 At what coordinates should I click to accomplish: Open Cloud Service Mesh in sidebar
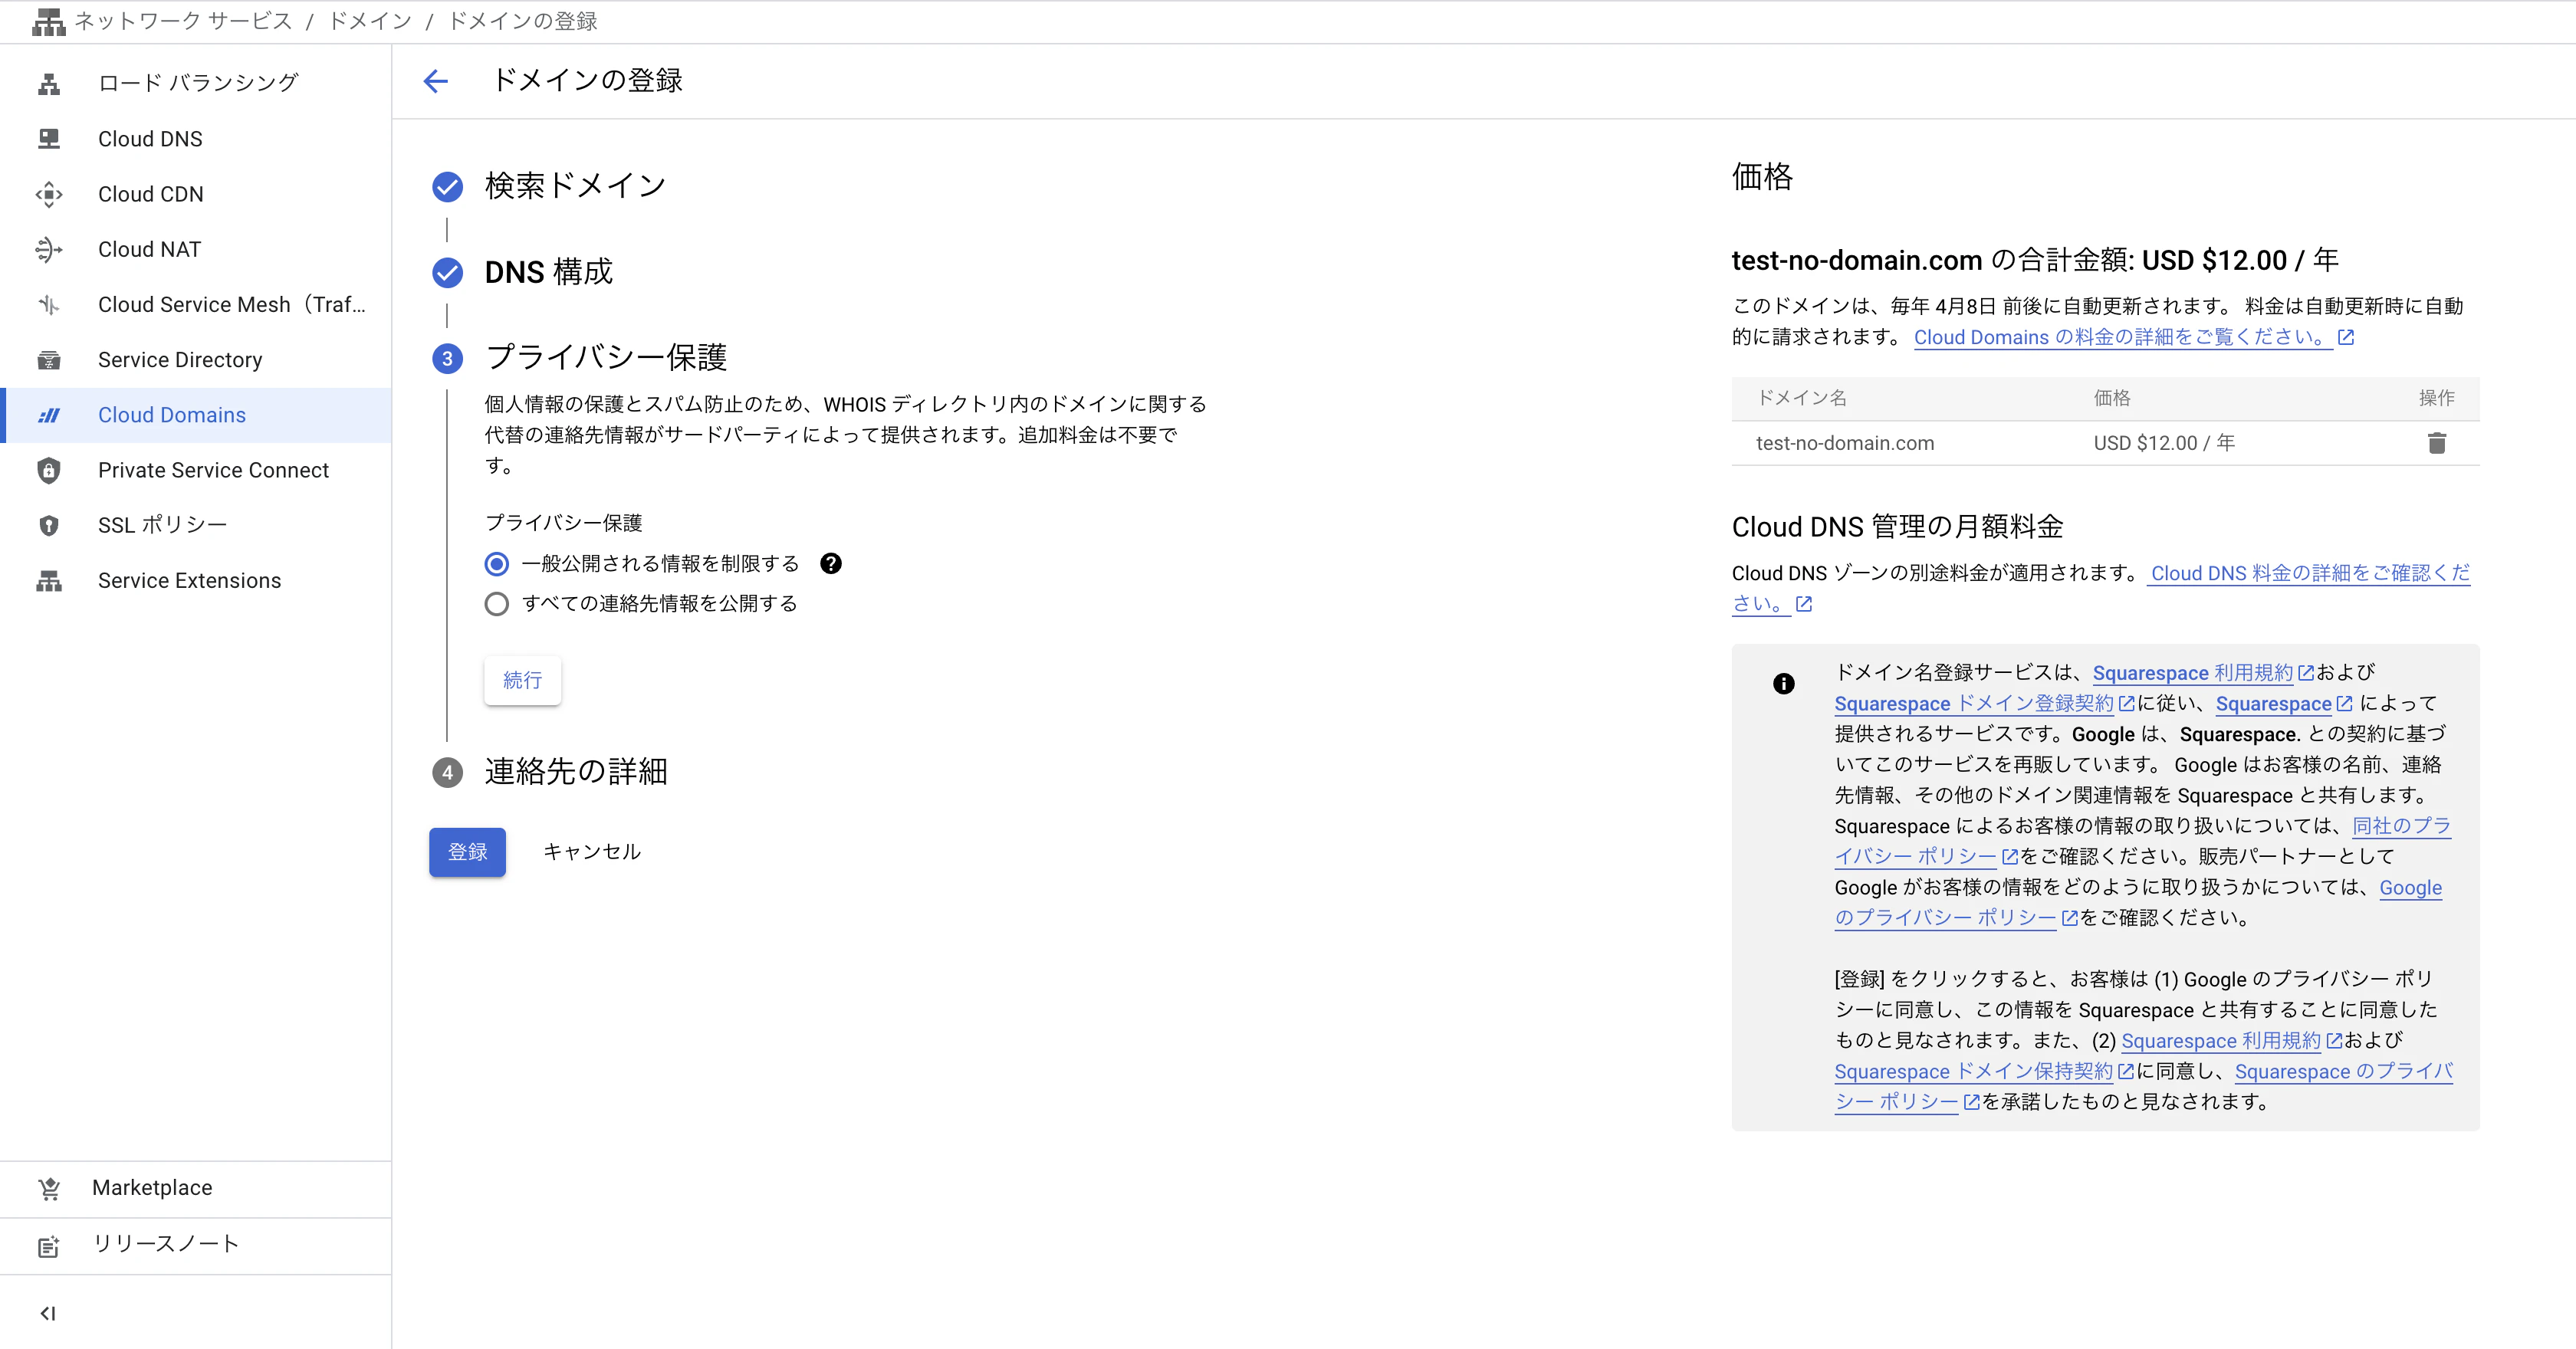tap(196, 305)
